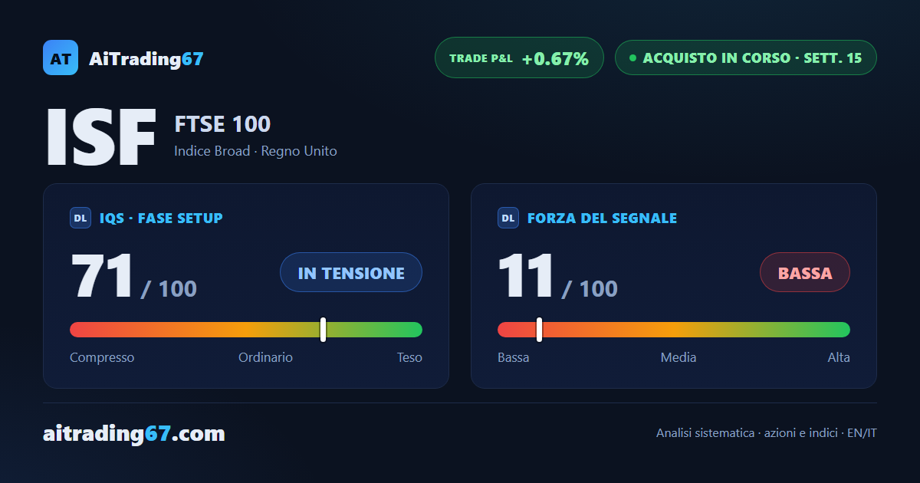Select the Acquisto in corso Sett. 15 badge

pyautogui.click(x=745, y=58)
